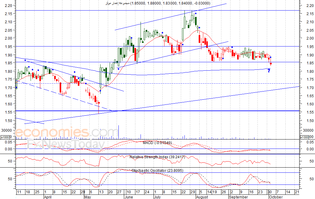Click the date label 27 in May
This screenshot has width=315, height=199.
(x=119, y=192)
